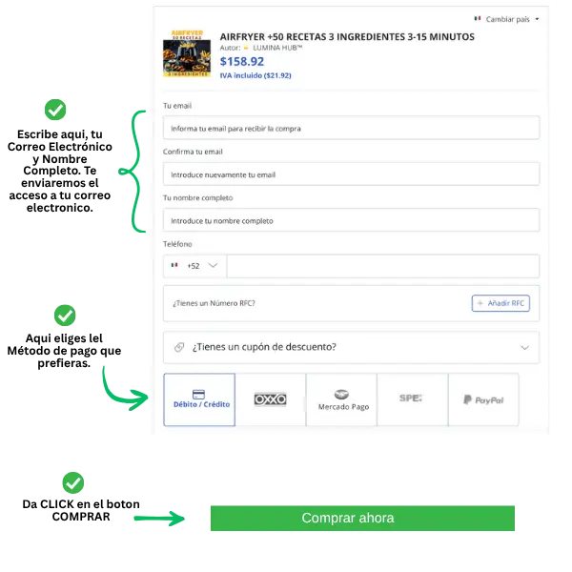Click the green Comprar ahora button
Viewport: 572px width, 572px height.
(x=362, y=518)
